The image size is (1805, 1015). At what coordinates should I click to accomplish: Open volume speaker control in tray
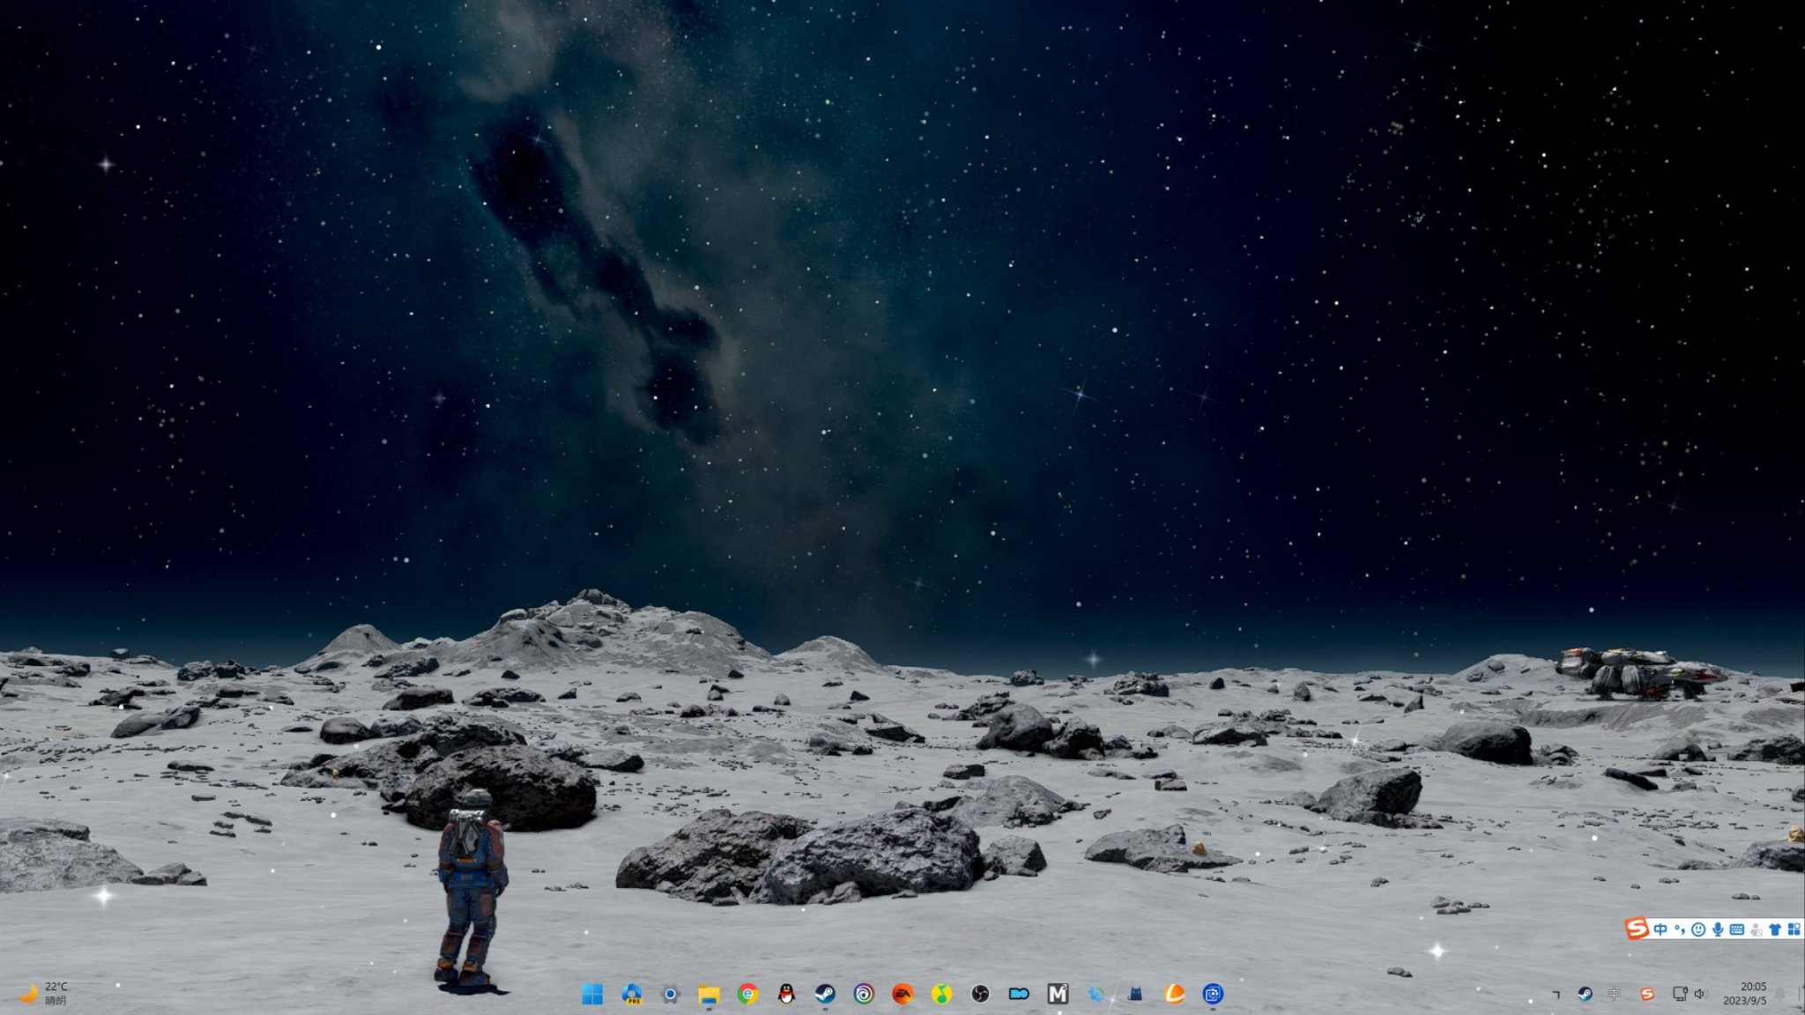click(1700, 994)
